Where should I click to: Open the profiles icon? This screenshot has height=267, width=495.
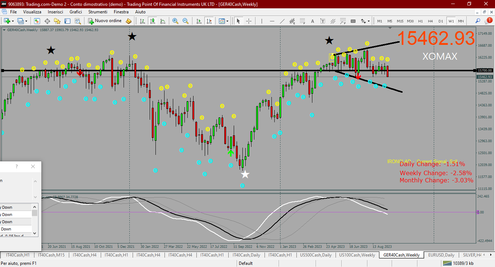click(x=21, y=21)
